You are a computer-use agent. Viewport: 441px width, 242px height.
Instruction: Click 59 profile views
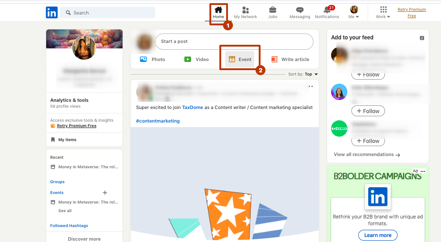[65, 106]
